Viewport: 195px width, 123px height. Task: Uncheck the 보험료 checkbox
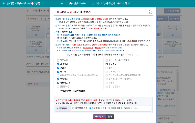coord(58,68)
